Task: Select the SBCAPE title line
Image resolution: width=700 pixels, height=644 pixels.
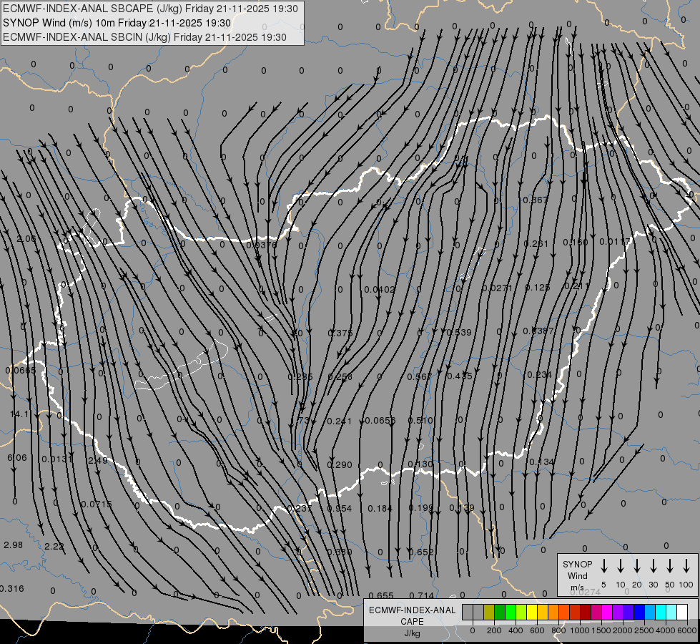Action: (150, 9)
